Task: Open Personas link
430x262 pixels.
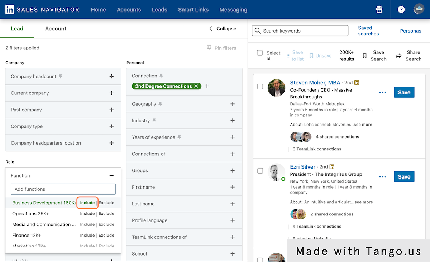Action: [411, 31]
